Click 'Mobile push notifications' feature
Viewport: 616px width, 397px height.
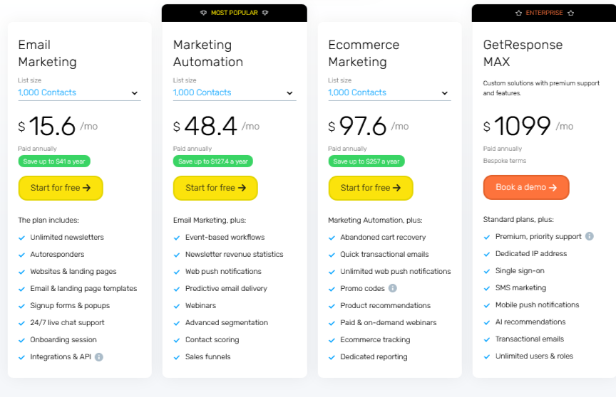(x=537, y=305)
